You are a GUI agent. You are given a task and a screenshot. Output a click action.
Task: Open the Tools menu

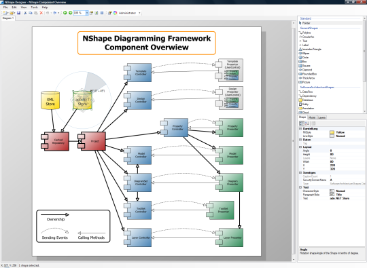34,7
